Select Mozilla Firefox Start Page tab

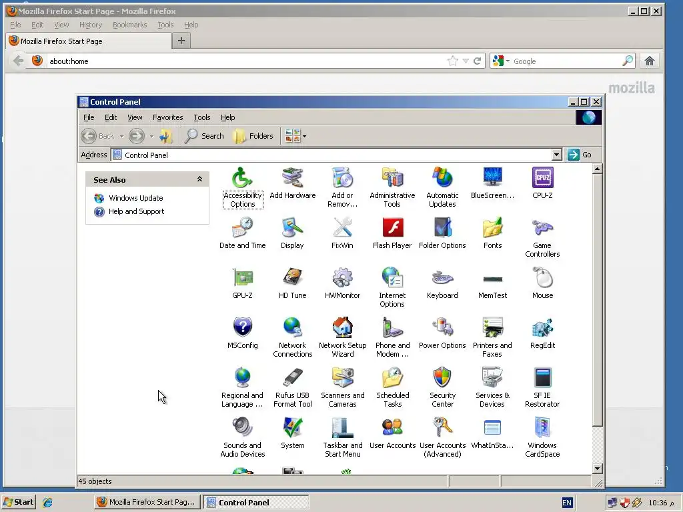(x=89, y=41)
